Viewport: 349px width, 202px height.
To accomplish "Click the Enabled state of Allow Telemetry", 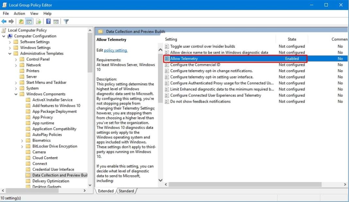I will [x=292, y=59].
